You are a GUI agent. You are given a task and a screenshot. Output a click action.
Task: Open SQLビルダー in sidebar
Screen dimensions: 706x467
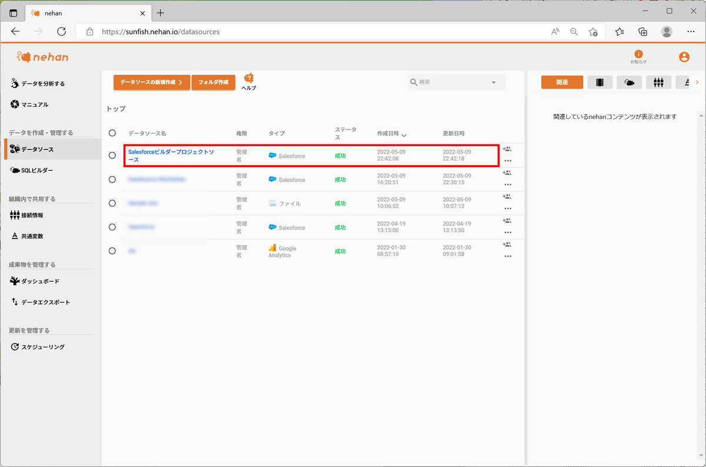pyautogui.click(x=32, y=171)
